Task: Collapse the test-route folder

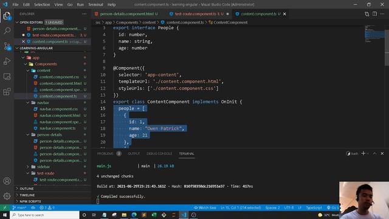Action: click(28, 173)
